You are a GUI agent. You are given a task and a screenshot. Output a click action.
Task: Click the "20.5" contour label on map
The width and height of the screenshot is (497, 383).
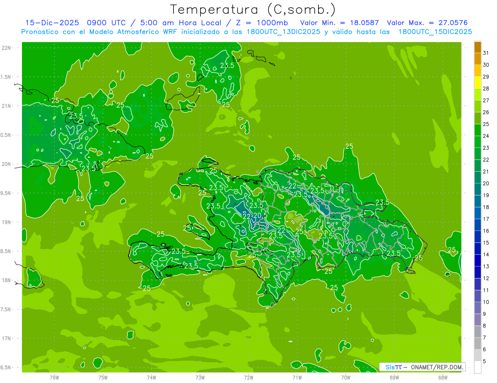[x=260, y=216]
